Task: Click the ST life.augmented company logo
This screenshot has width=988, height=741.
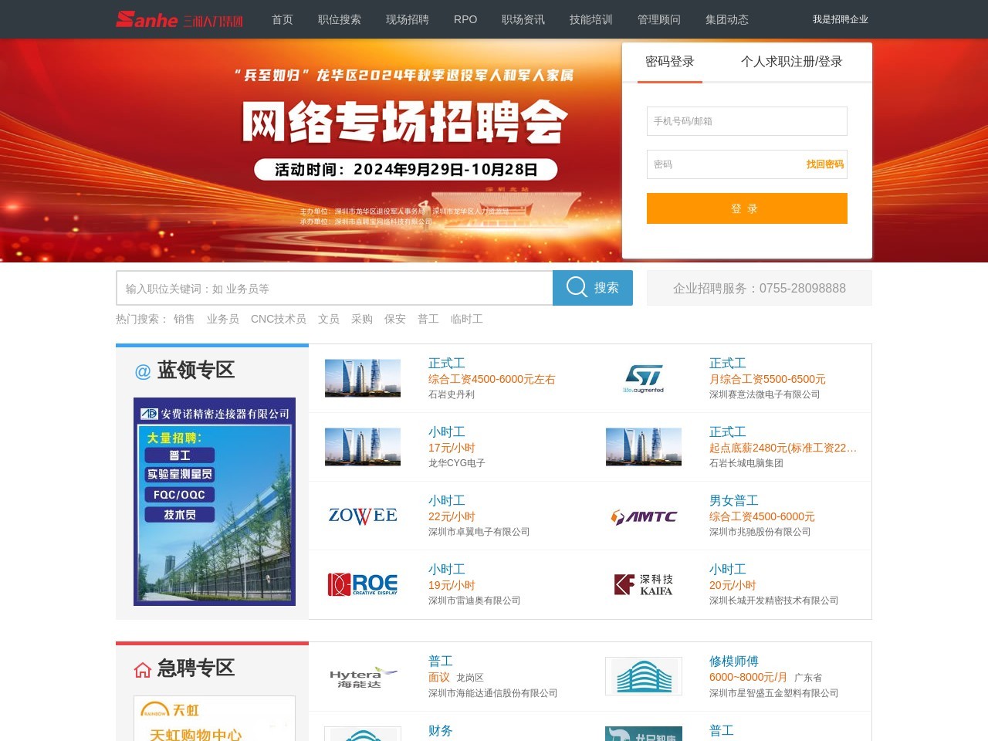Action: coord(643,378)
